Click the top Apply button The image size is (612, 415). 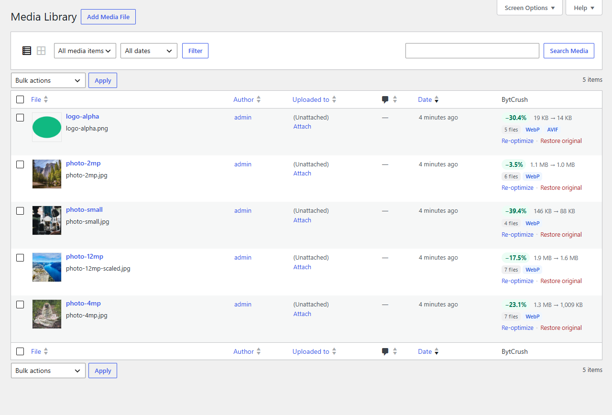[103, 80]
